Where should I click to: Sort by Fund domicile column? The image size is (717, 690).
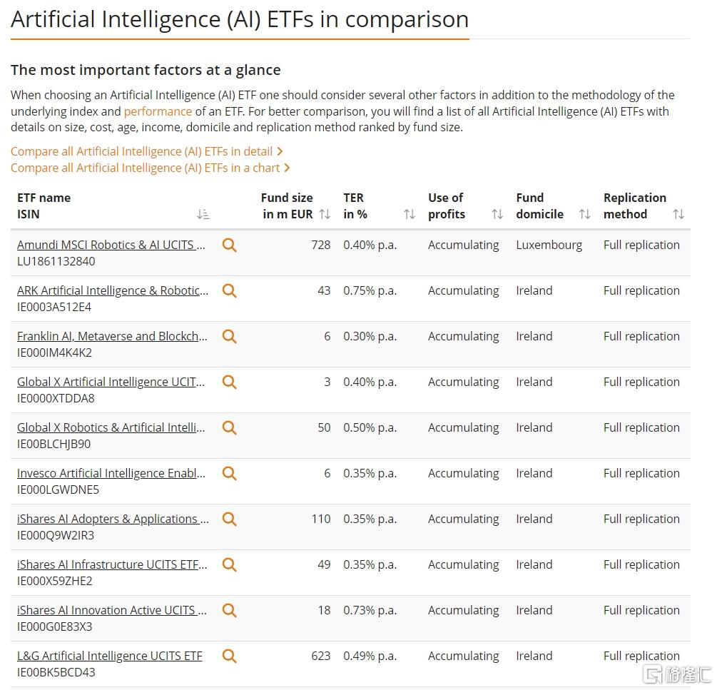click(584, 214)
